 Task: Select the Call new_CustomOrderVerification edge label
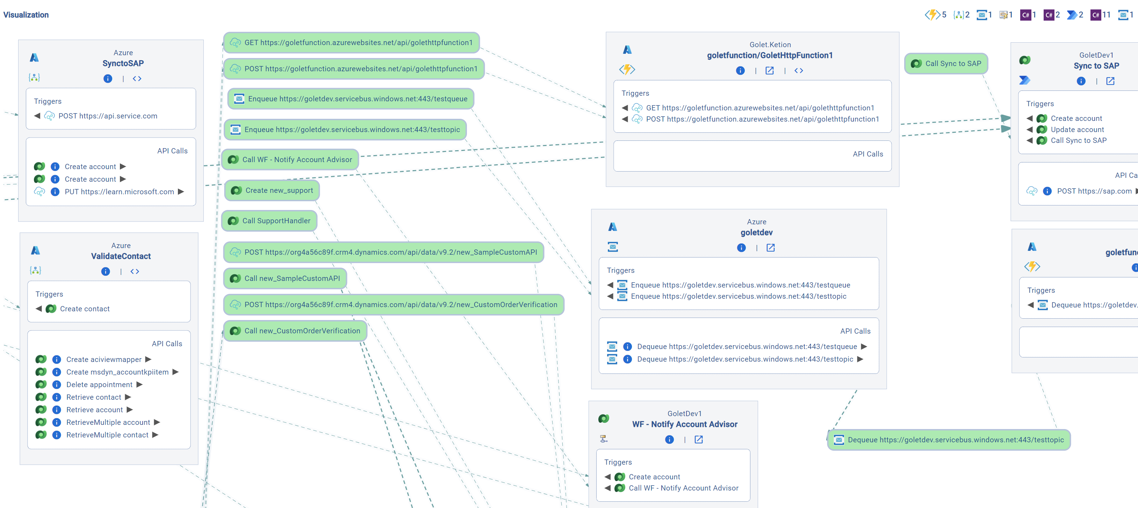coord(295,331)
